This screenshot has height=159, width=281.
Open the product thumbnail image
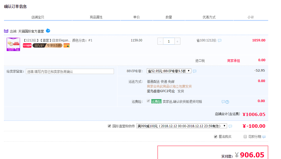tap(13, 44)
